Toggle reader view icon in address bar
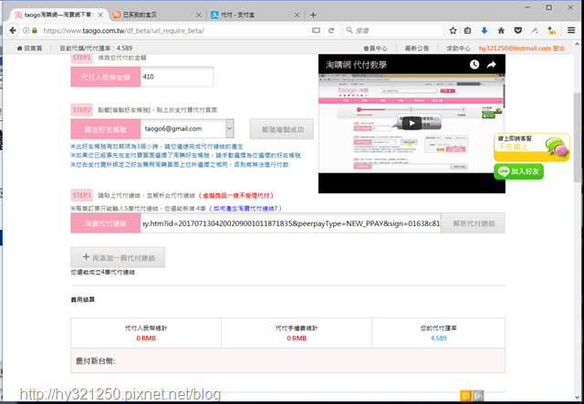The image size is (584, 404). tap(316, 30)
